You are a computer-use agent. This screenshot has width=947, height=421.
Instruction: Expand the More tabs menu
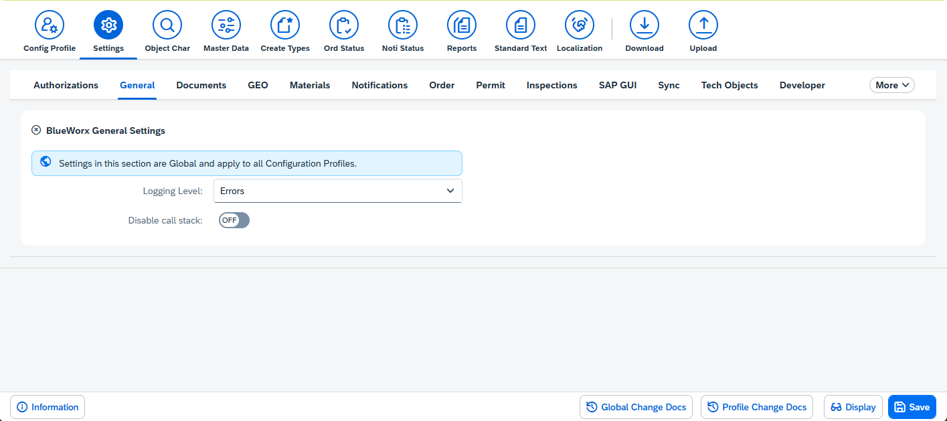(892, 85)
